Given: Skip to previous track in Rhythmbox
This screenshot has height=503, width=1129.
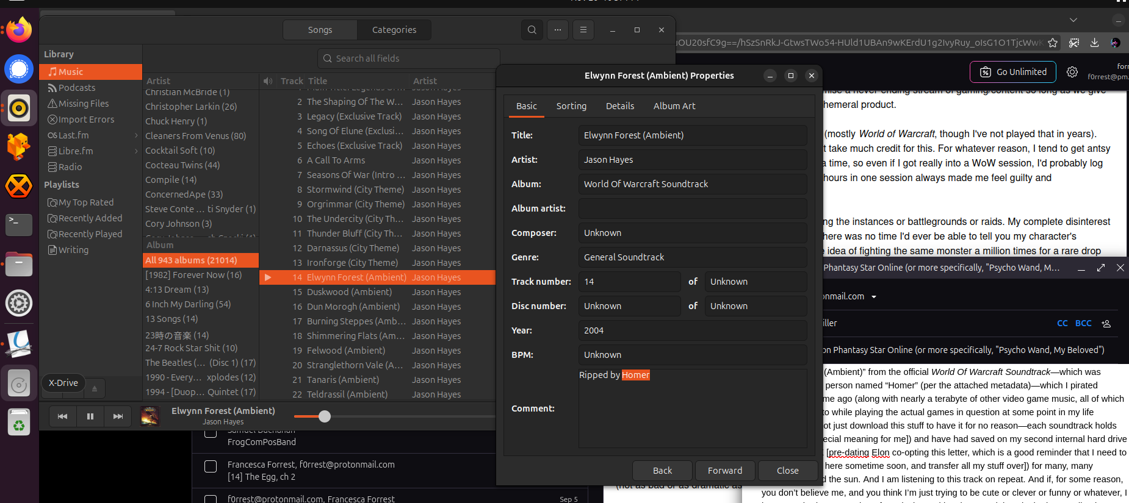Looking at the screenshot, I should pyautogui.click(x=62, y=416).
